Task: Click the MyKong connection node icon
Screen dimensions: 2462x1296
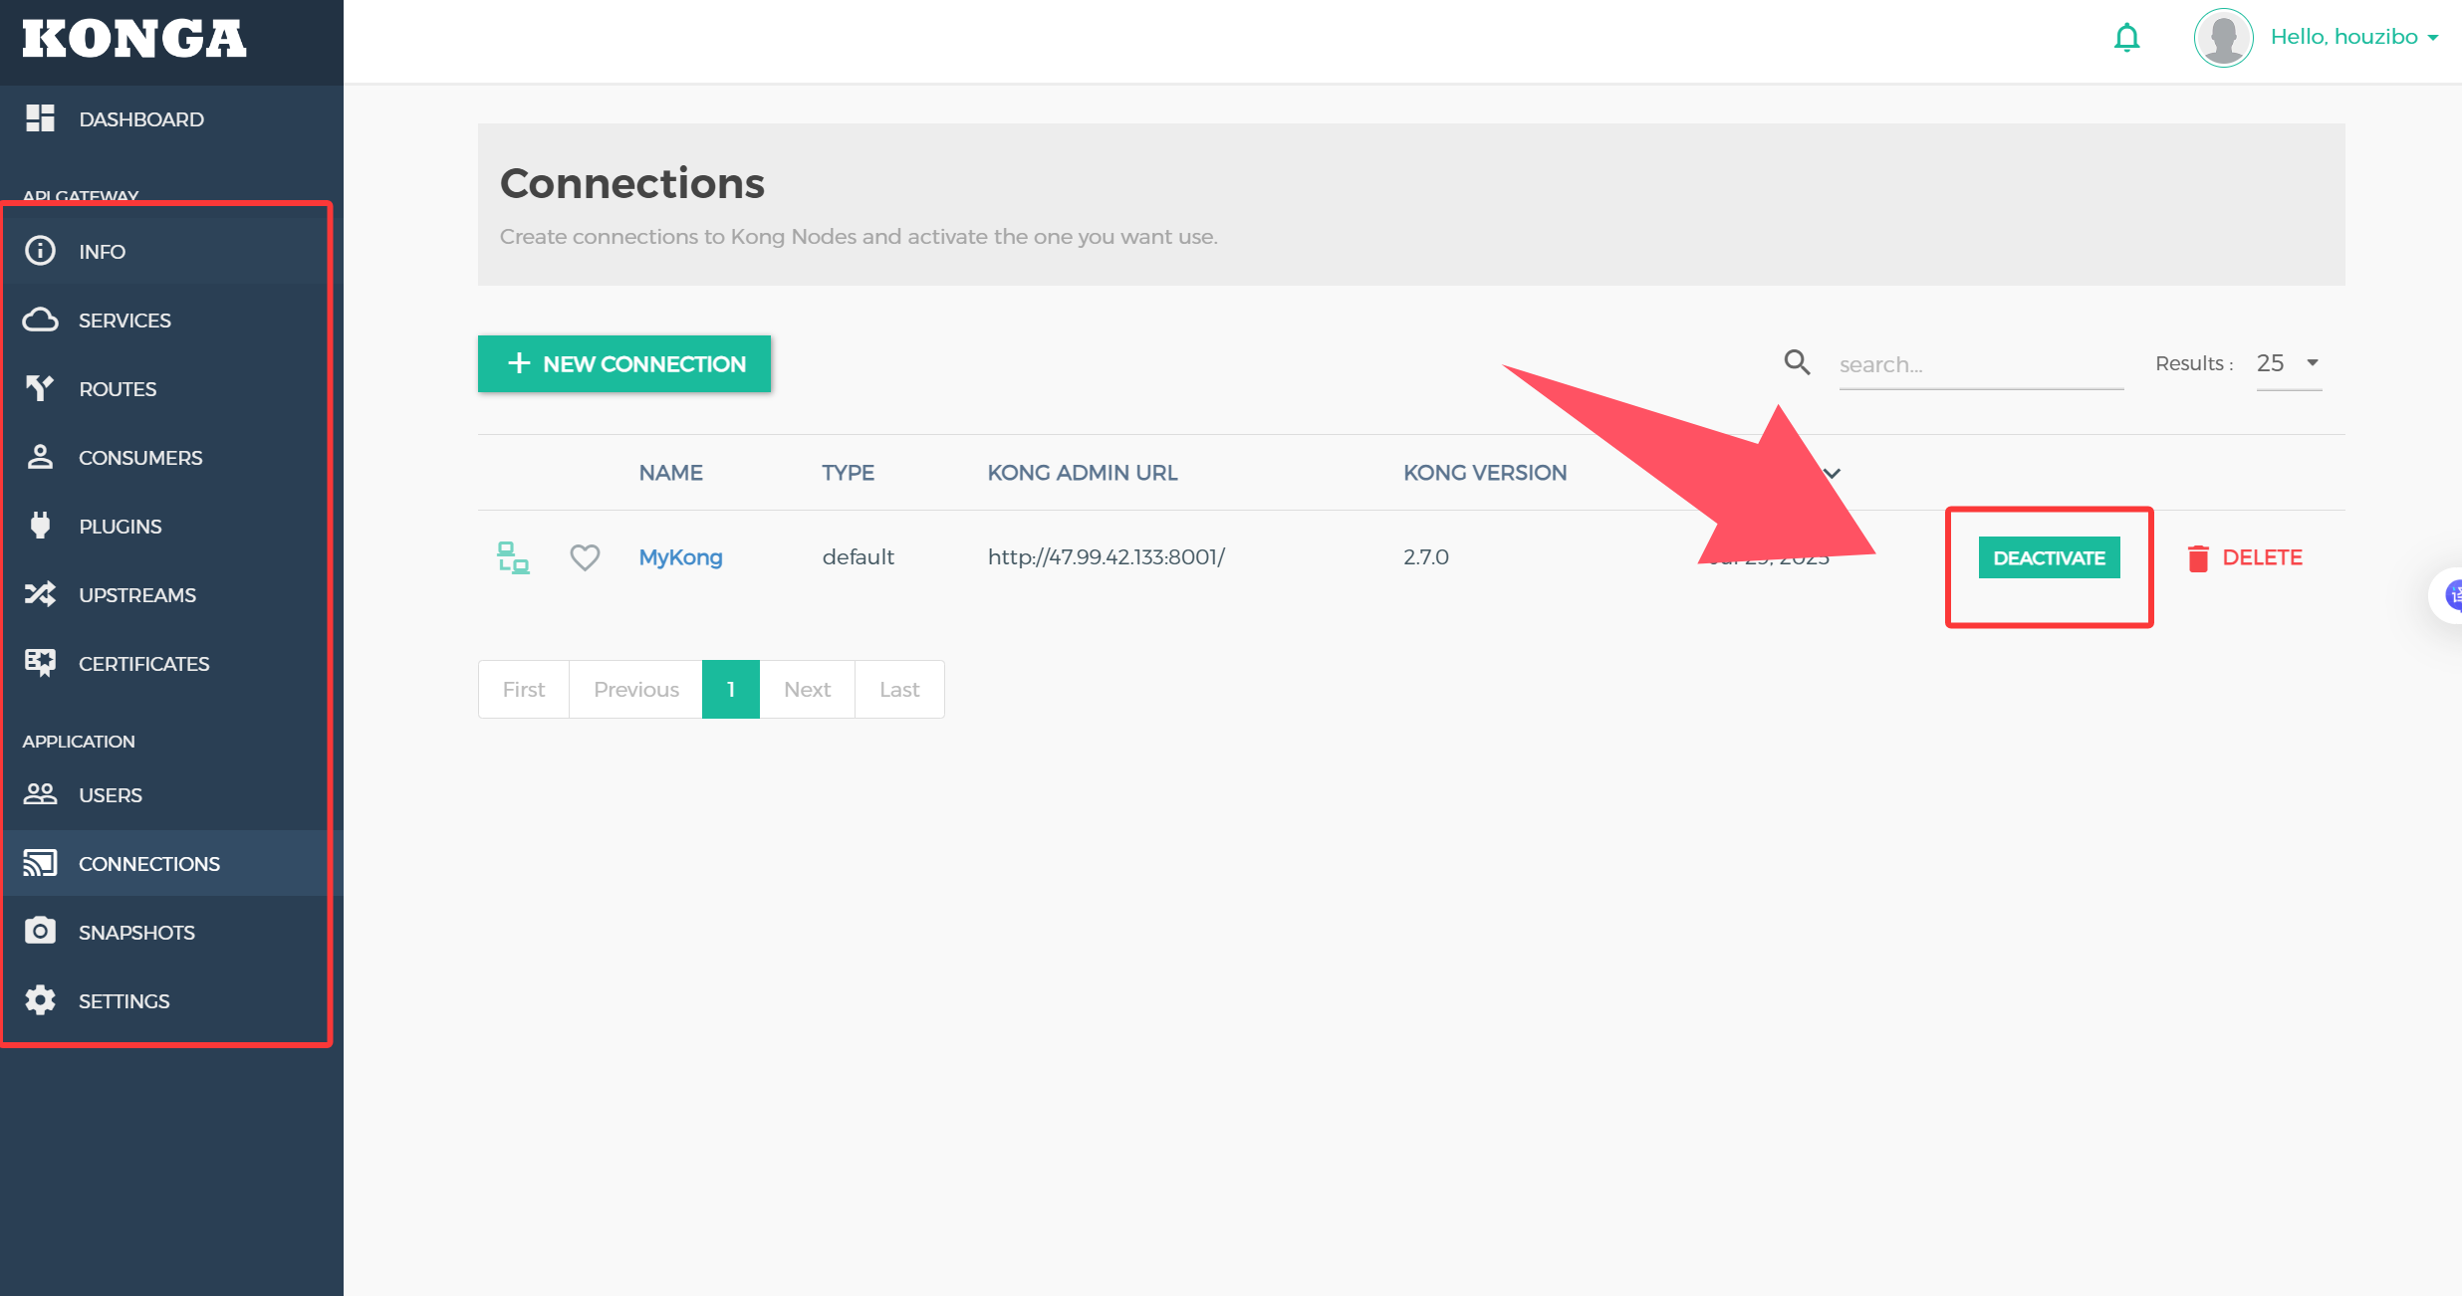Action: 513,557
